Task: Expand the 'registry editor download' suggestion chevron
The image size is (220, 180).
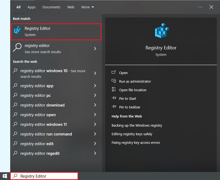Action: click(x=95, y=105)
